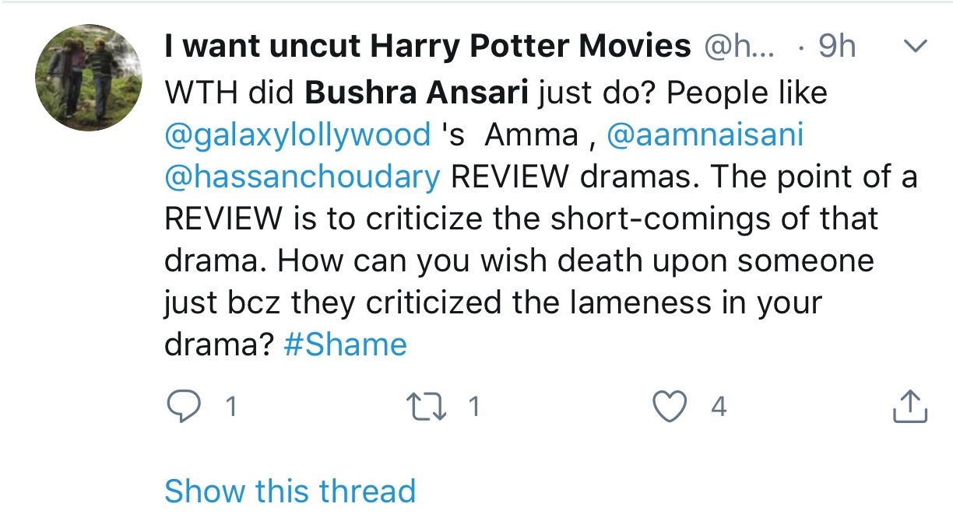This screenshot has height=528, width=953.
Task: Open @hassanchoudary profile mention
Action: tap(302, 177)
